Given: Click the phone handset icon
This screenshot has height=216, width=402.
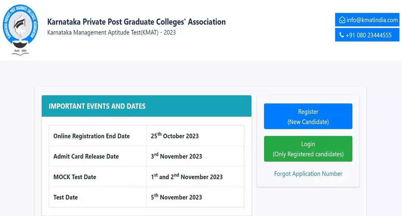Looking at the screenshot, I should tap(342, 35).
